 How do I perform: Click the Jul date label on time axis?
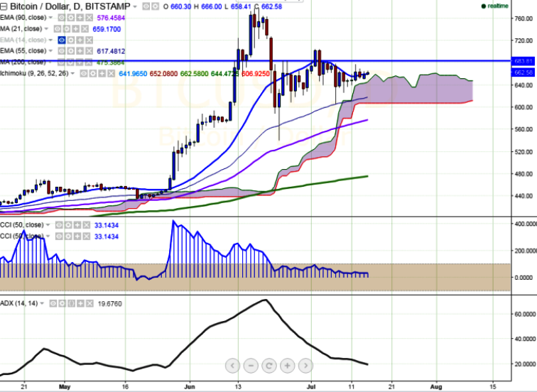(x=311, y=387)
